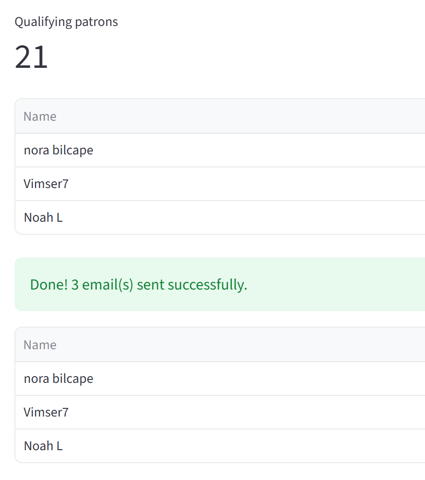Image resolution: width=425 pixels, height=480 pixels.
Task: Click the word successfully in green banner
Action: pyautogui.click(x=206, y=285)
